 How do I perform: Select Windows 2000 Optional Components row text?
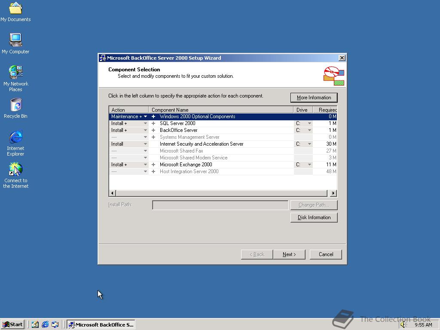197,116
